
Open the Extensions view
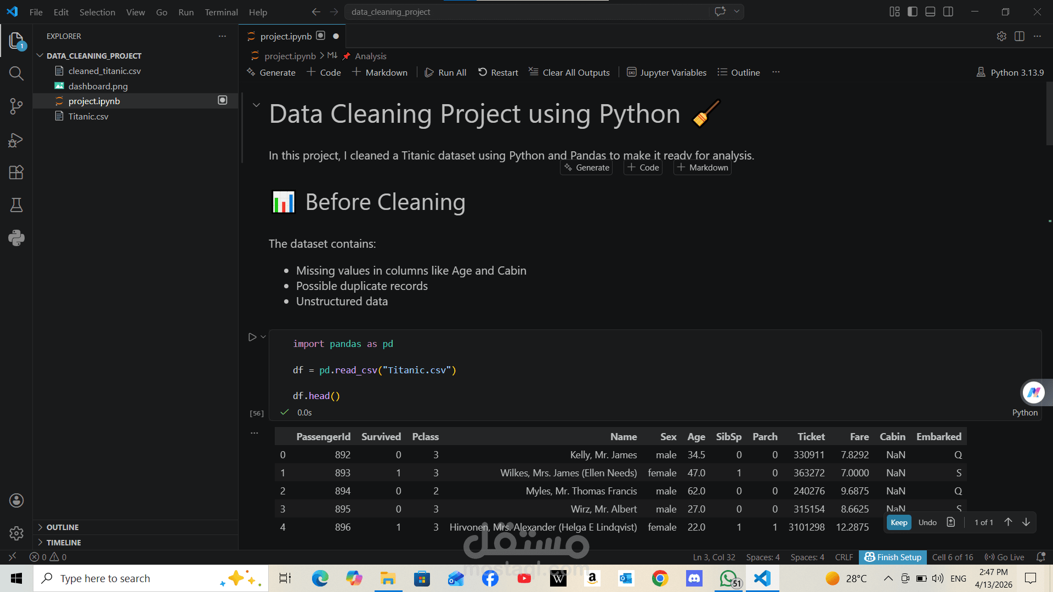pyautogui.click(x=16, y=173)
